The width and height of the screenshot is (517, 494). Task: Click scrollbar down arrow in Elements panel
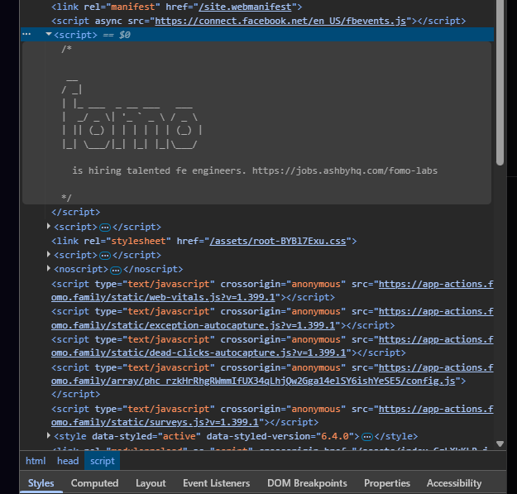point(500,444)
